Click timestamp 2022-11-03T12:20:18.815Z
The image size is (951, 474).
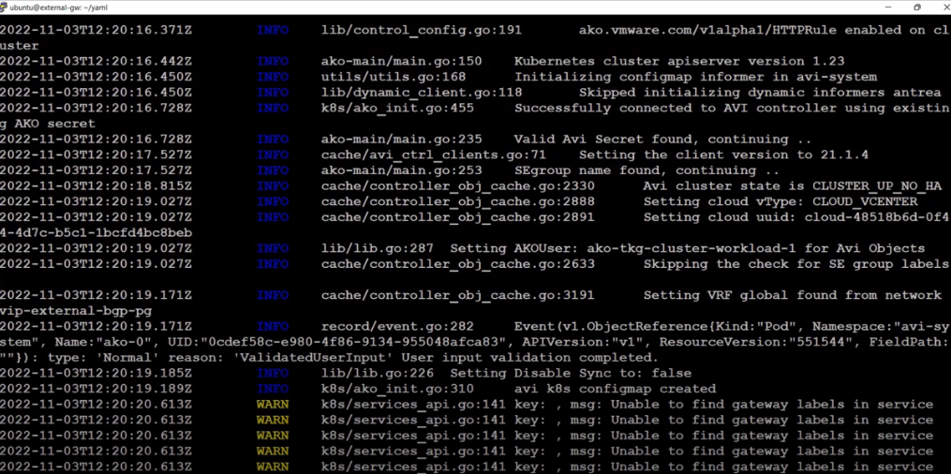click(96, 186)
